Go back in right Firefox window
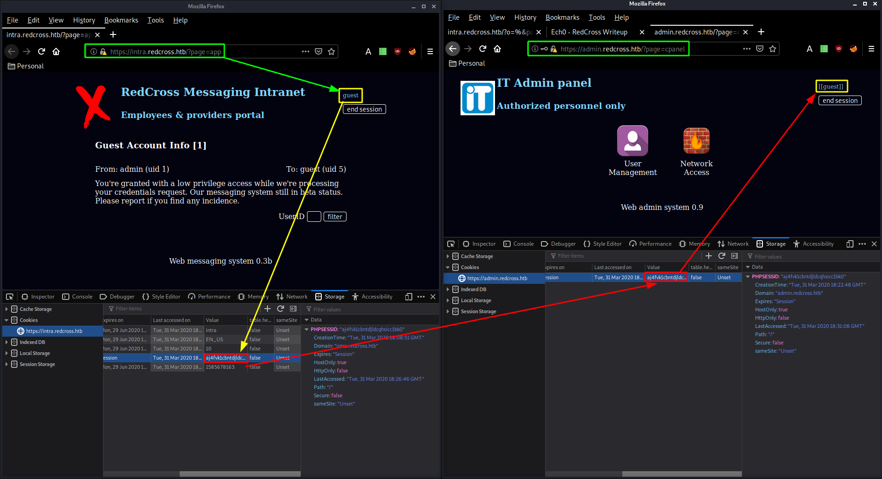 453,49
